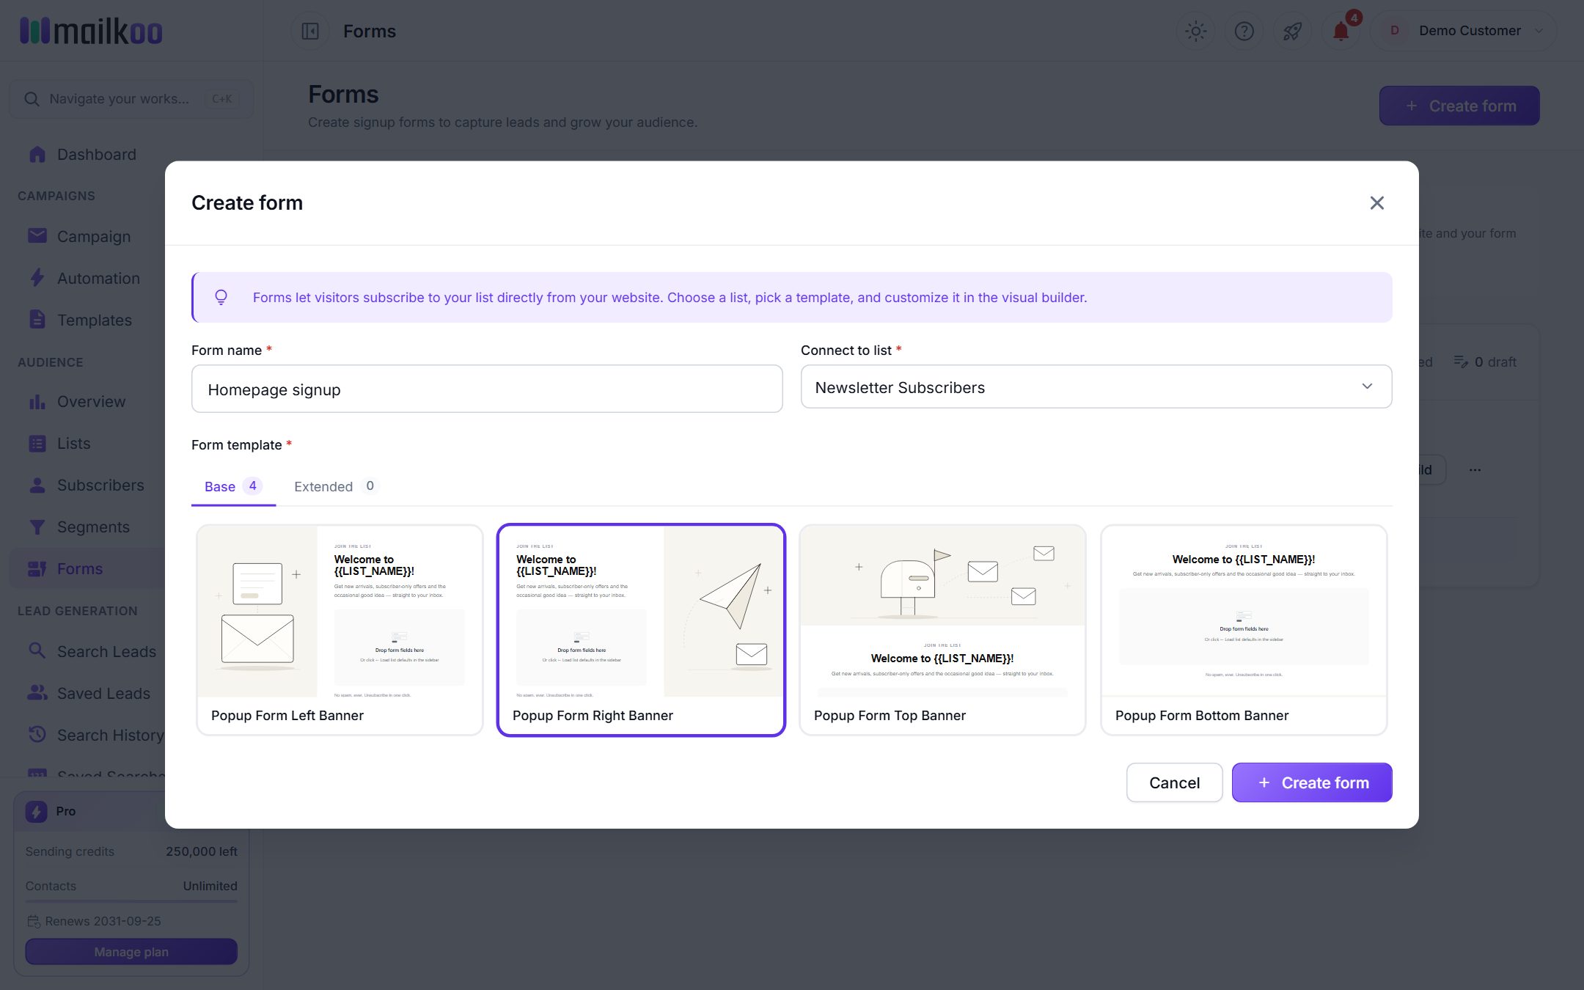Switch theme with the sun icon

coord(1196,31)
